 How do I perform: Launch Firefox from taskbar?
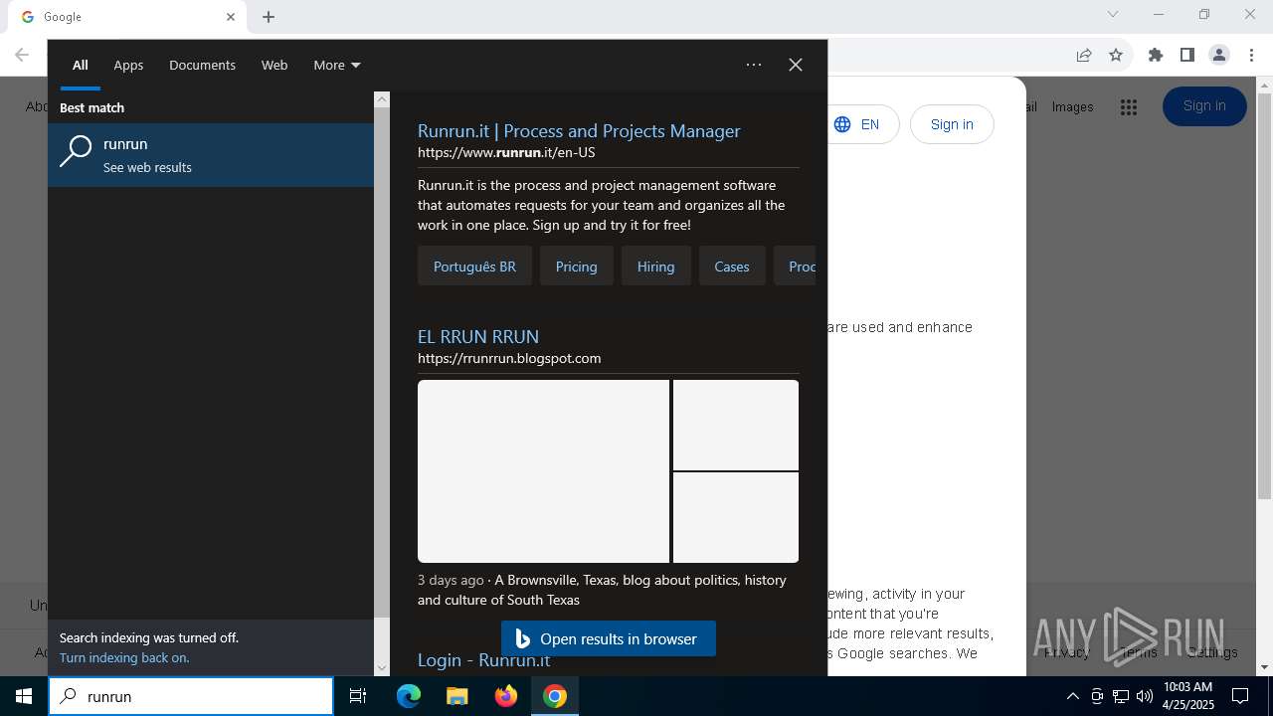pos(506,696)
